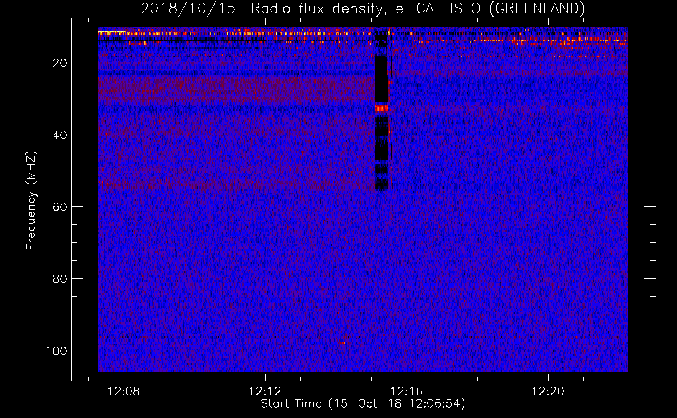The image size is (677, 418).
Task: Click the 80 frequency tick label
Action: 60,279
